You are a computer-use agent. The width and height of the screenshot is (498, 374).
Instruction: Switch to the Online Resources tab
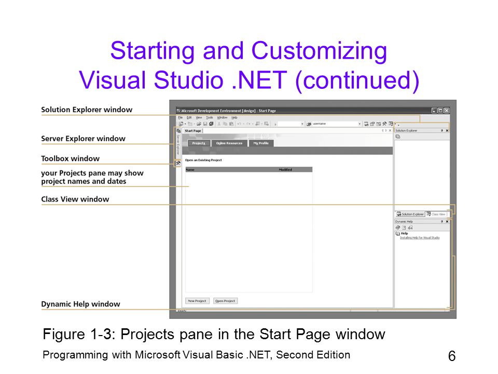[229, 143]
